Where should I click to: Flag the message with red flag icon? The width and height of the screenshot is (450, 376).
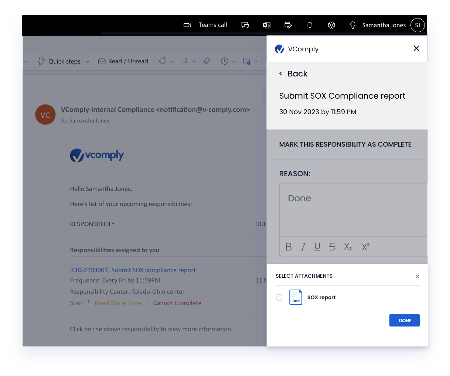click(185, 61)
